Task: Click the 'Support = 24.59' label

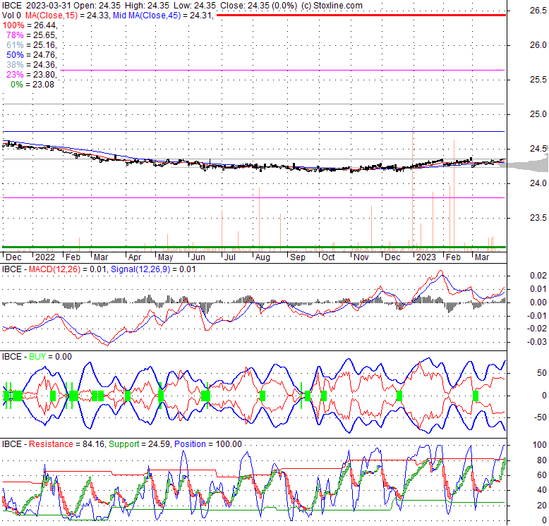Action: click(x=140, y=444)
